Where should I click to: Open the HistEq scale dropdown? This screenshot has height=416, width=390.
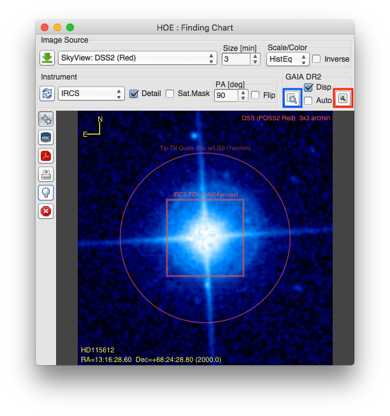(287, 59)
